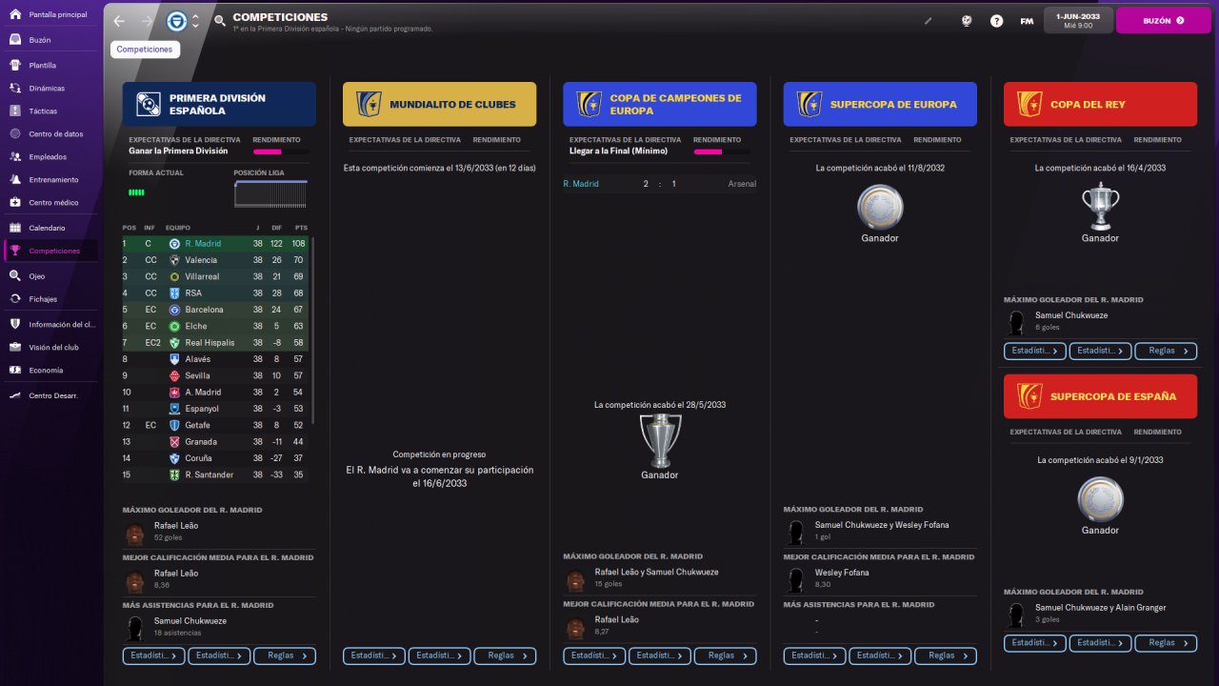Expand the club badge dropdown arrows

(x=195, y=20)
